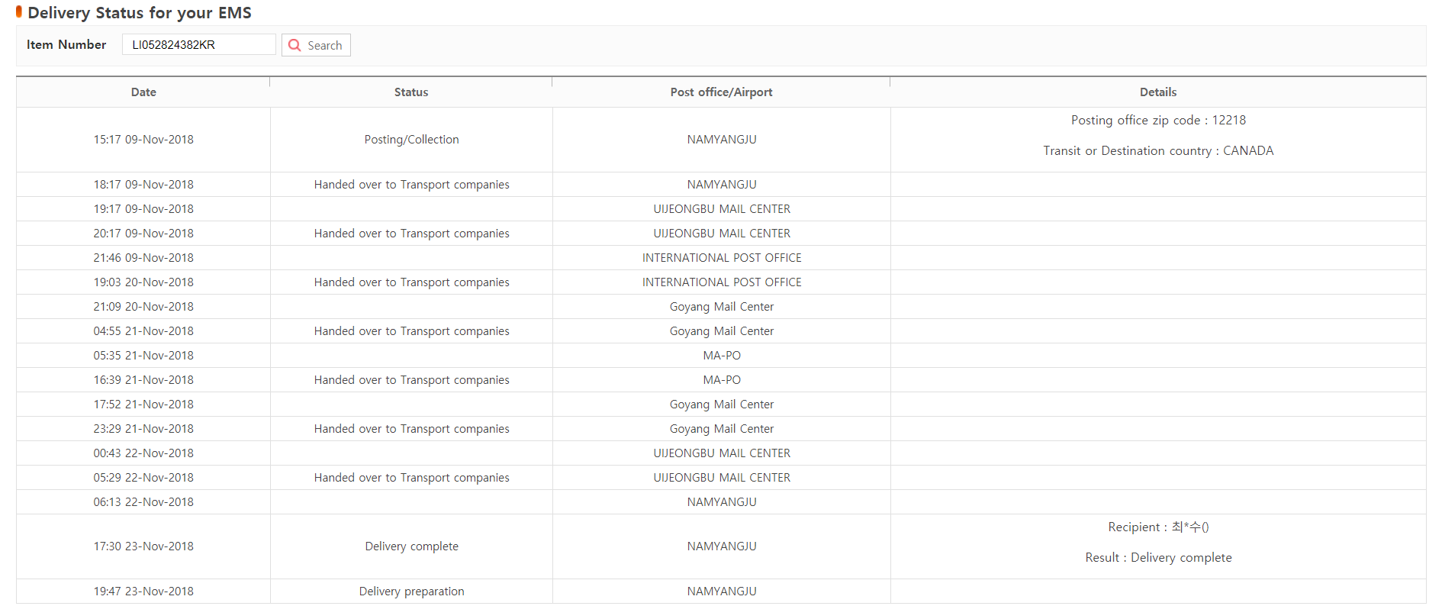Click MA-PO in the 16:39 21-Nov row

pos(722,380)
